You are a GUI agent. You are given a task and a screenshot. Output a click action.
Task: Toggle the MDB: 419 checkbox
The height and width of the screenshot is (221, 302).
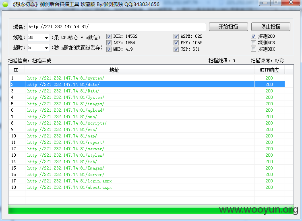109,49
